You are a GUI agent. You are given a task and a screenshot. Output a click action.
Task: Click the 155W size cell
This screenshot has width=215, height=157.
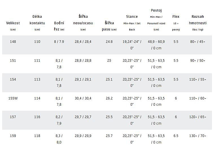(x=13, y=98)
